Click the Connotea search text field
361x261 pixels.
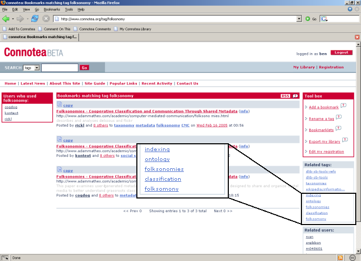point(60,68)
